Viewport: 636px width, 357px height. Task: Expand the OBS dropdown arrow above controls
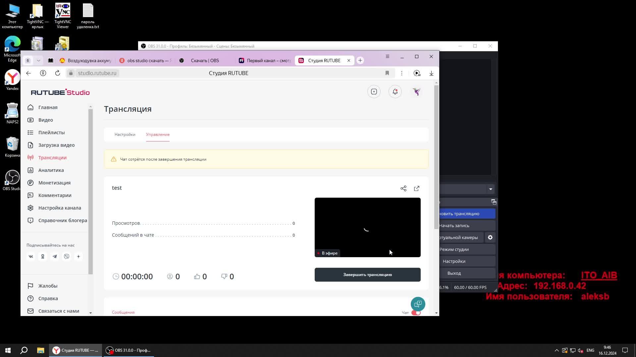pos(491,189)
